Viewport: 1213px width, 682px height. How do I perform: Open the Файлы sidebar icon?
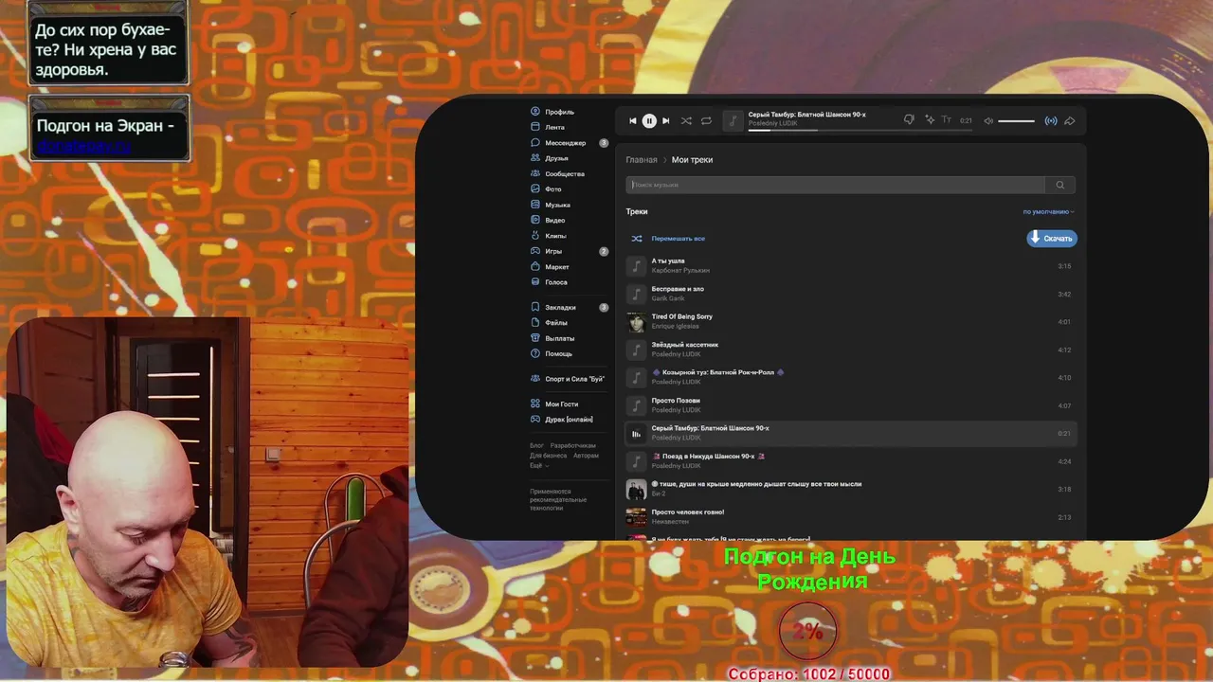pyautogui.click(x=535, y=323)
